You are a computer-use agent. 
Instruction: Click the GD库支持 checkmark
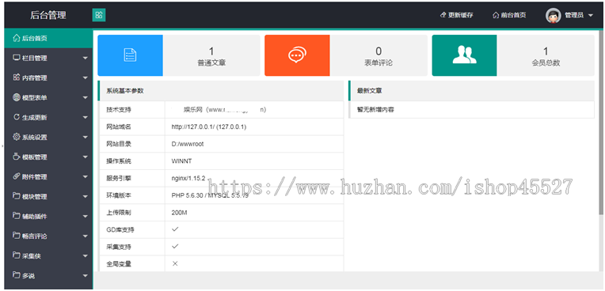coord(175,229)
